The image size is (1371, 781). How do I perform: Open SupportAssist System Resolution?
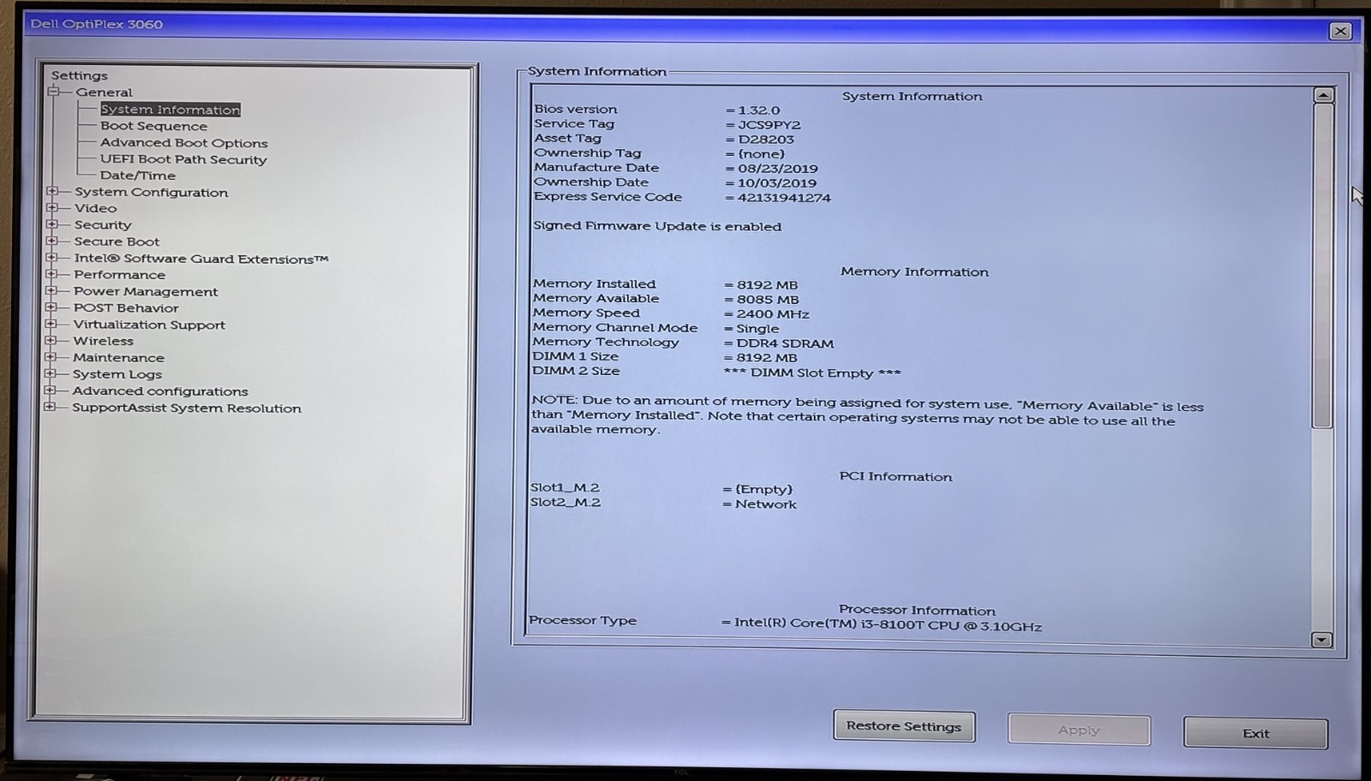[187, 408]
